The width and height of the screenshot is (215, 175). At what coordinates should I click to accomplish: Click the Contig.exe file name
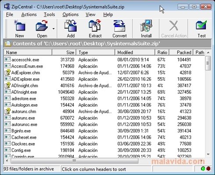click(21, 150)
